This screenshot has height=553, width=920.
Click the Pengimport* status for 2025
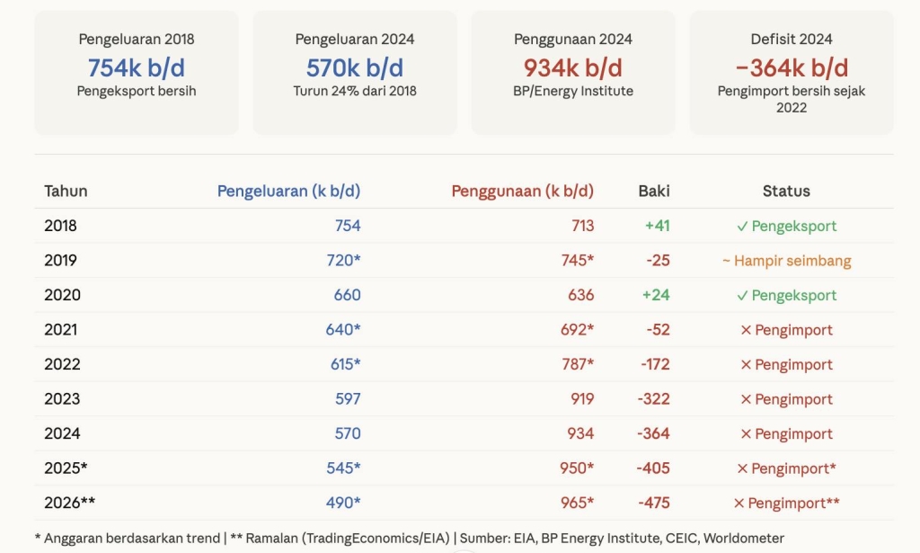[x=786, y=468]
